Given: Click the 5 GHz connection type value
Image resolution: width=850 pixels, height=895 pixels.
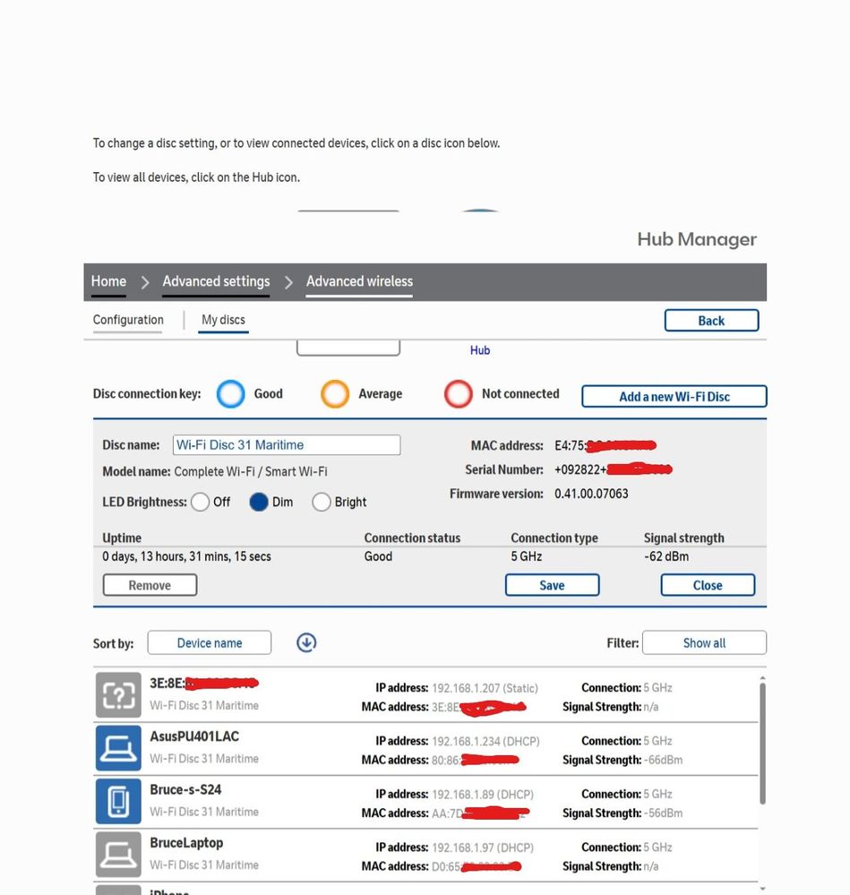Looking at the screenshot, I should tap(526, 556).
